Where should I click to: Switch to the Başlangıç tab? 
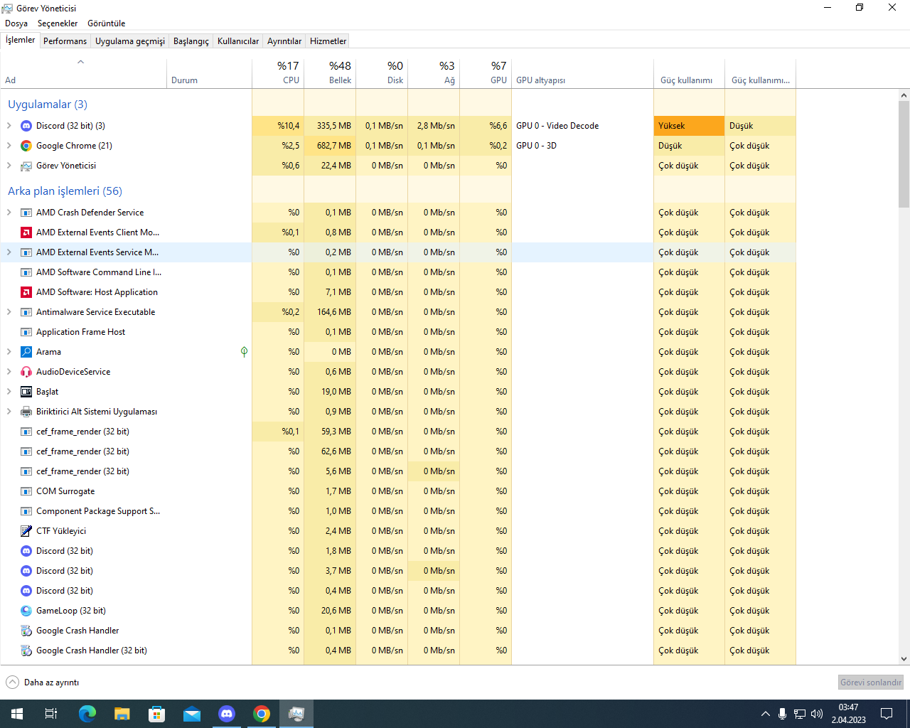pyautogui.click(x=191, y=41)
